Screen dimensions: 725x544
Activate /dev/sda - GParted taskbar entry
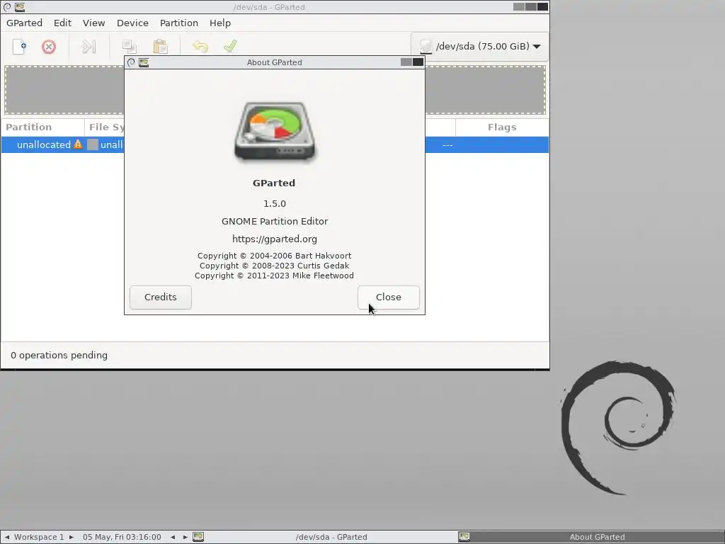[324, 537]
